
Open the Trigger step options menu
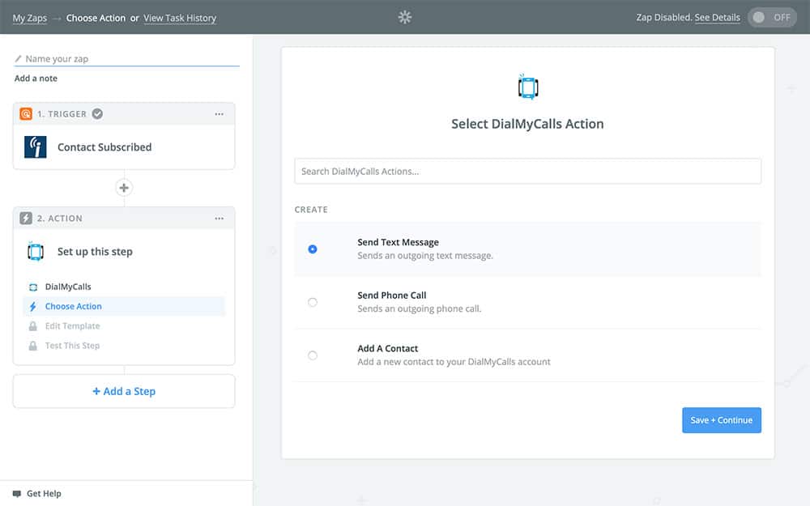coord(219,114)
